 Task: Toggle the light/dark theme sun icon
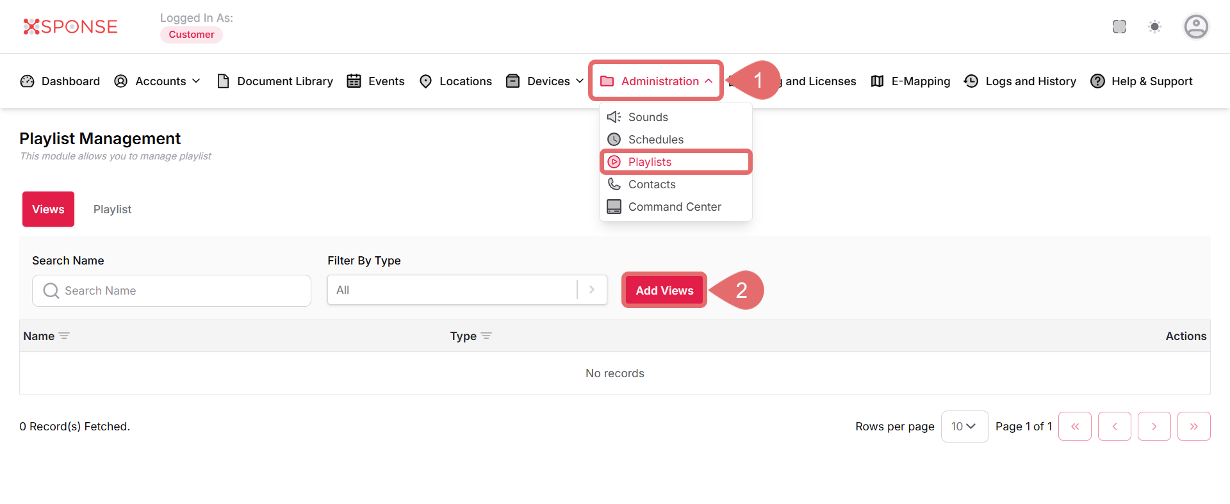[x=1154, y=27]
